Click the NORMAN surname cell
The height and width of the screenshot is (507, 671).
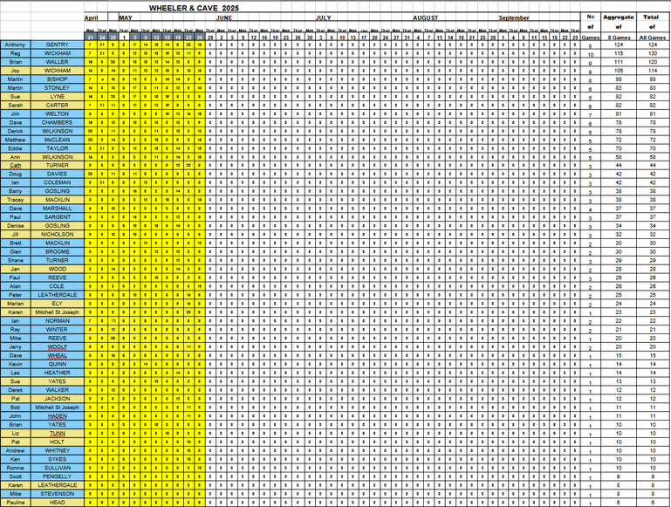click(58, 320)
